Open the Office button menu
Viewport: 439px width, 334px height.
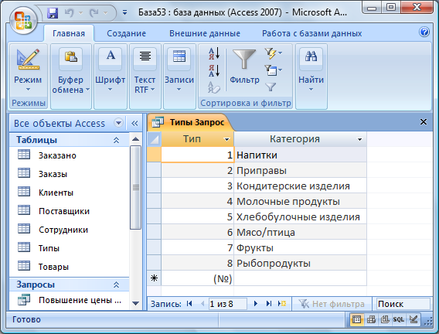23,20
